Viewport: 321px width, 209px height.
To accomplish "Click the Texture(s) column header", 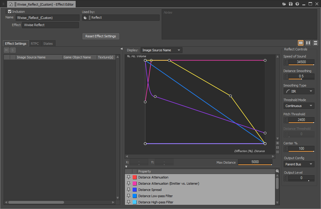I will pyautogui.click(x=106, y=57).
